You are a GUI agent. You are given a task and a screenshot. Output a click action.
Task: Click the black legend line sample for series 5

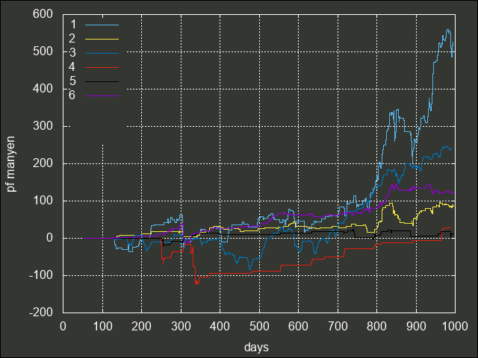click(102, 81)
